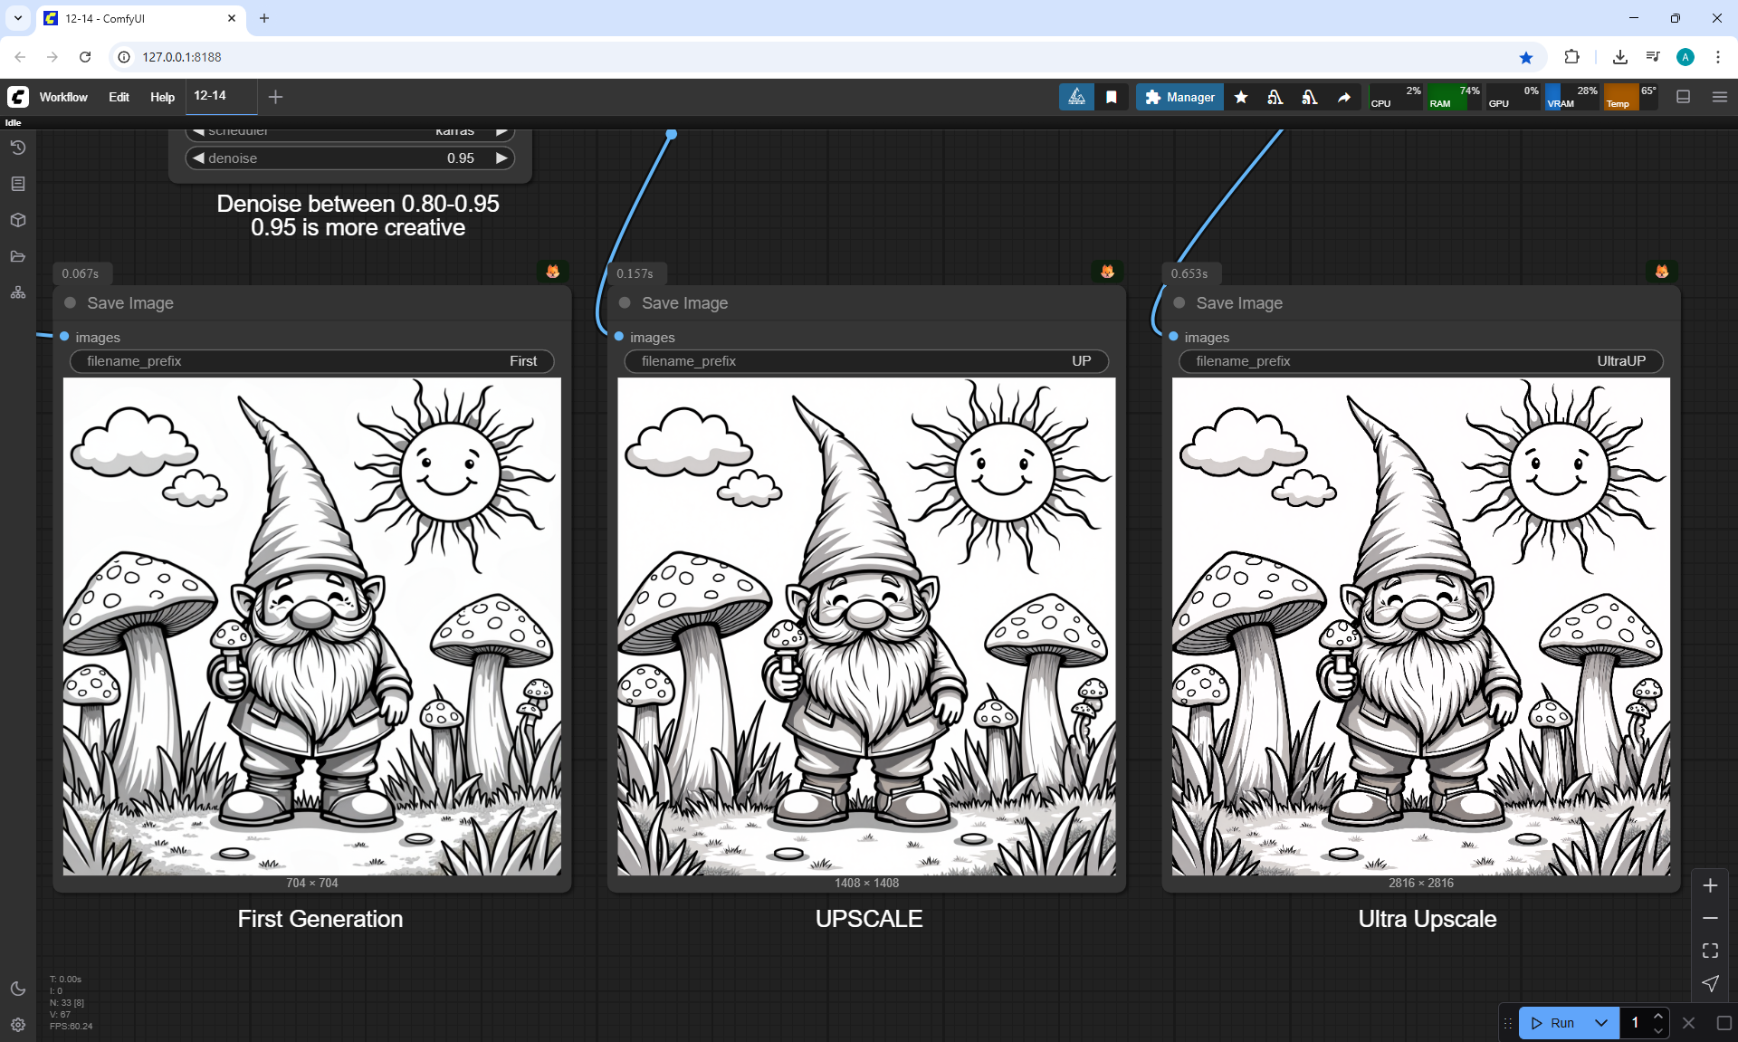
Task: Open the model library tree icon
Action: pos(17,292)
